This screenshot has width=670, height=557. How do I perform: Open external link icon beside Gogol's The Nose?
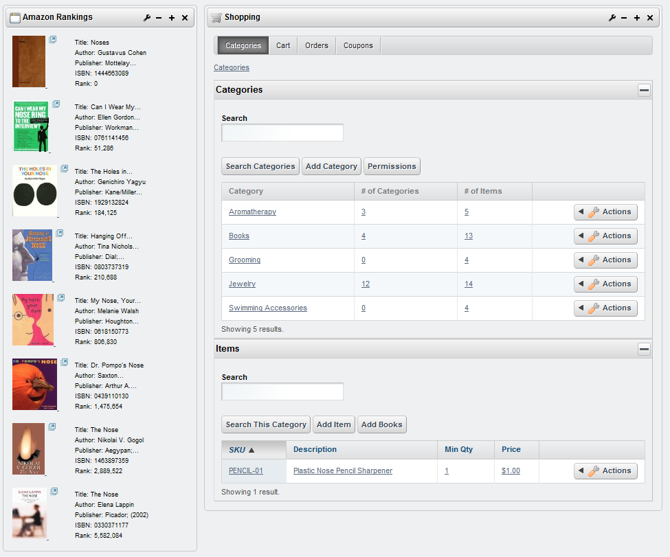52,427
